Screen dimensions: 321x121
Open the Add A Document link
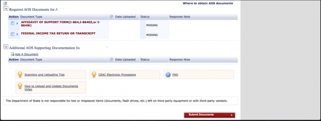click(27, 54)
